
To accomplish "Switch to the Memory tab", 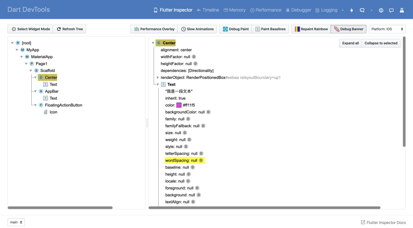I will tap(234, 10).
